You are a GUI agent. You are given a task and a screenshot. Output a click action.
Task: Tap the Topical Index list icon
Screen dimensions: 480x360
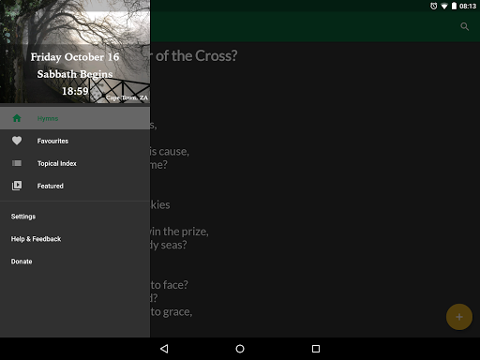[17, 163]
